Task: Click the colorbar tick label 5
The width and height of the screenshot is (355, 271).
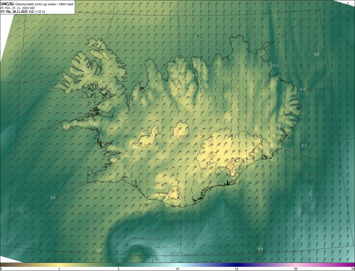Action: click(x=118, y=269)
